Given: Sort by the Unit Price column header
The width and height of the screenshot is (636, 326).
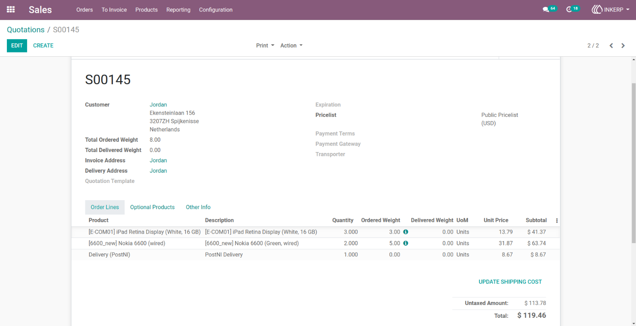Looking at the screenshot, I should 496,220.
